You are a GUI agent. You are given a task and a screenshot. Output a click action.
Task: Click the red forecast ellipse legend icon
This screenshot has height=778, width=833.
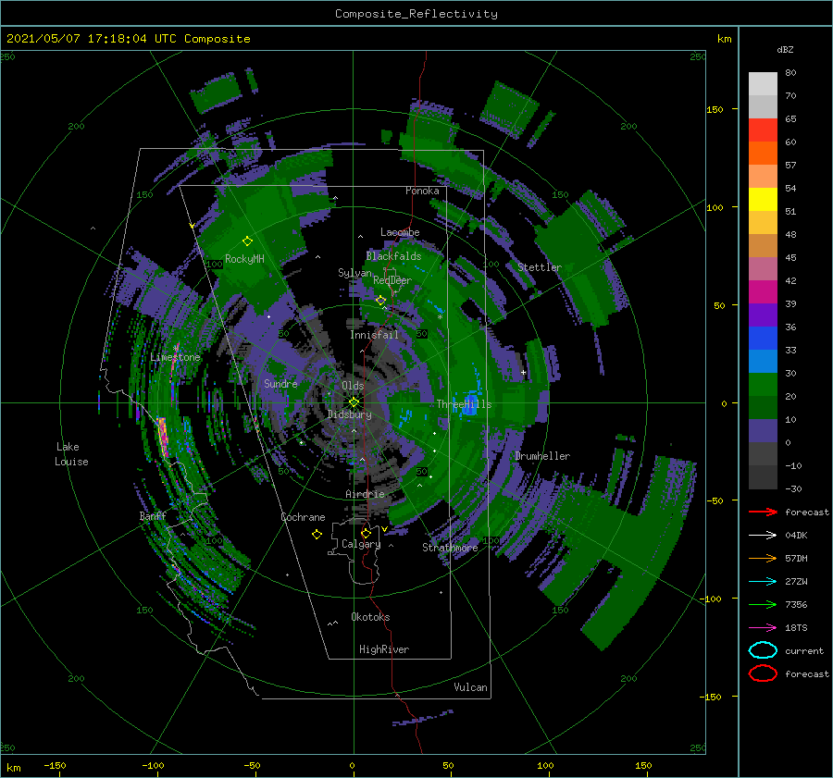coord(763,673)
